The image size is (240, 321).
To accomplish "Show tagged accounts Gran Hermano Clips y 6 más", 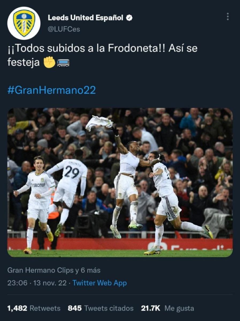I will (x=54, y=270).
